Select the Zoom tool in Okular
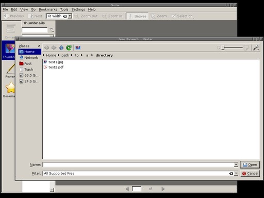Screen dimensions: 264x198 (x=158, y=16)
